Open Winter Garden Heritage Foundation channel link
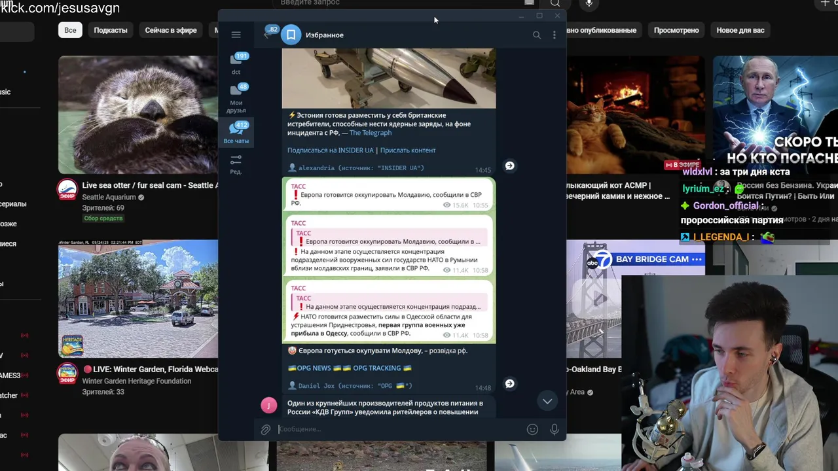Viewport: 838px width, 471px height. 137,381
